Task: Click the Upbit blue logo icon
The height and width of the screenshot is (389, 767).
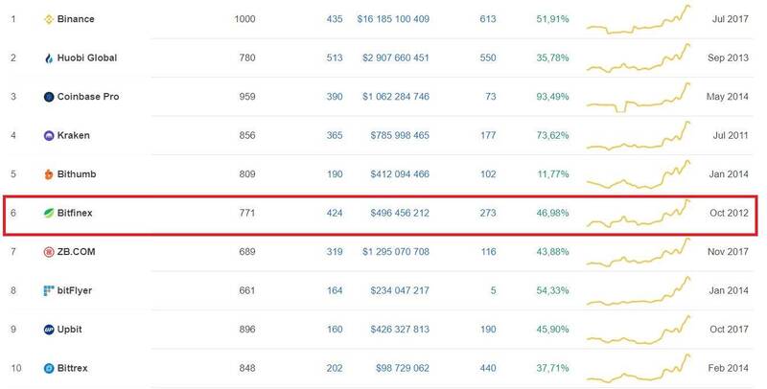Action: click(49, 330)
